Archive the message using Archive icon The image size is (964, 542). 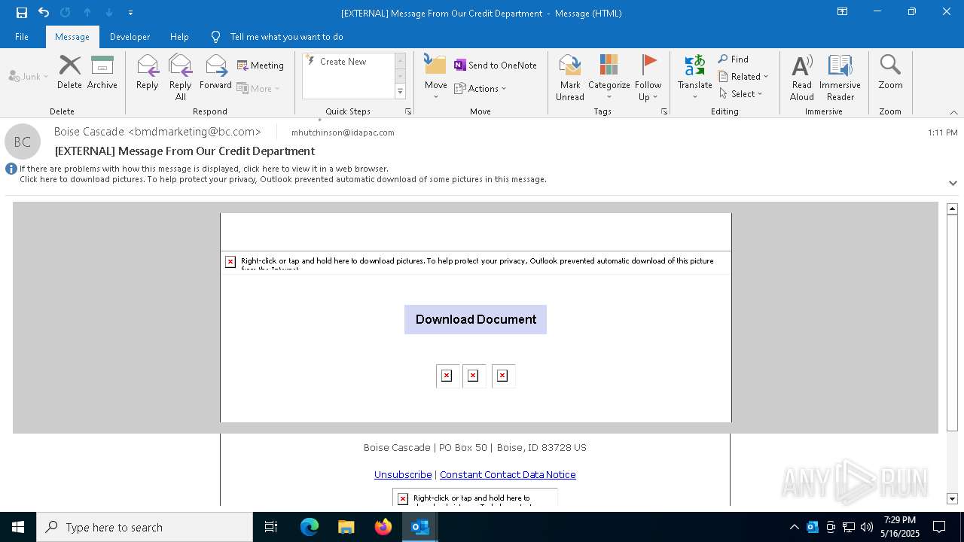(102, 72)
